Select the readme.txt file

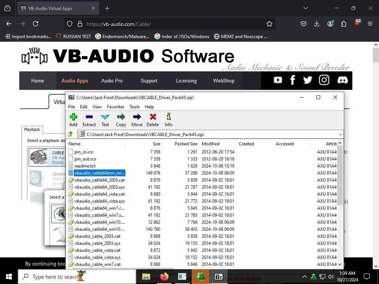pos(85,166)
